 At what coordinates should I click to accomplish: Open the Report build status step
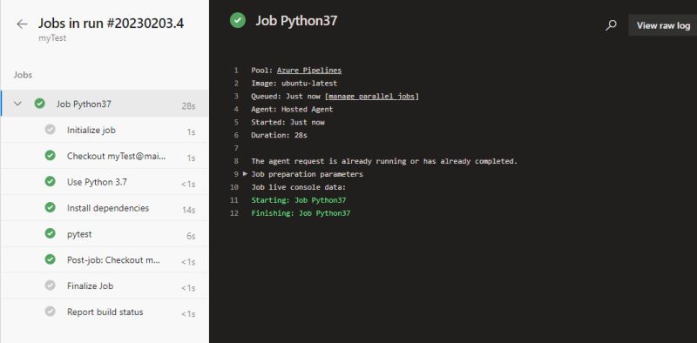[x=105, y=312]
